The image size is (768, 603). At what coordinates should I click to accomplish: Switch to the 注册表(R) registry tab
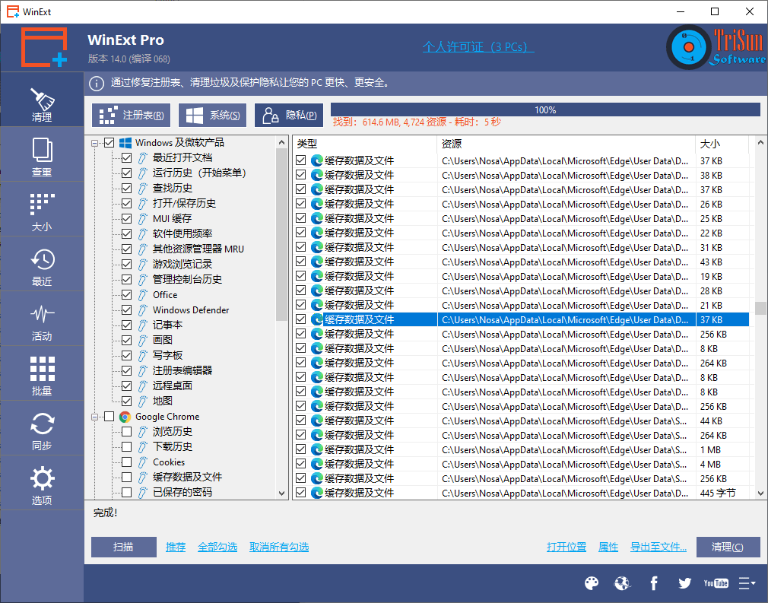pos(132,116)
